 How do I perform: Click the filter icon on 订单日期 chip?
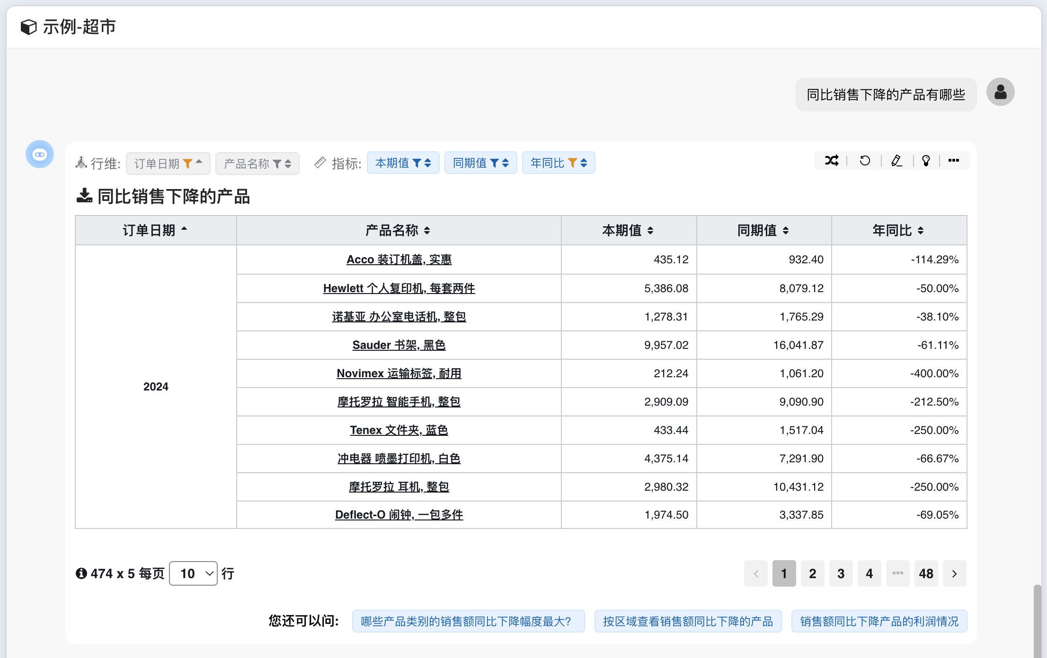click(x=187, y=164)
